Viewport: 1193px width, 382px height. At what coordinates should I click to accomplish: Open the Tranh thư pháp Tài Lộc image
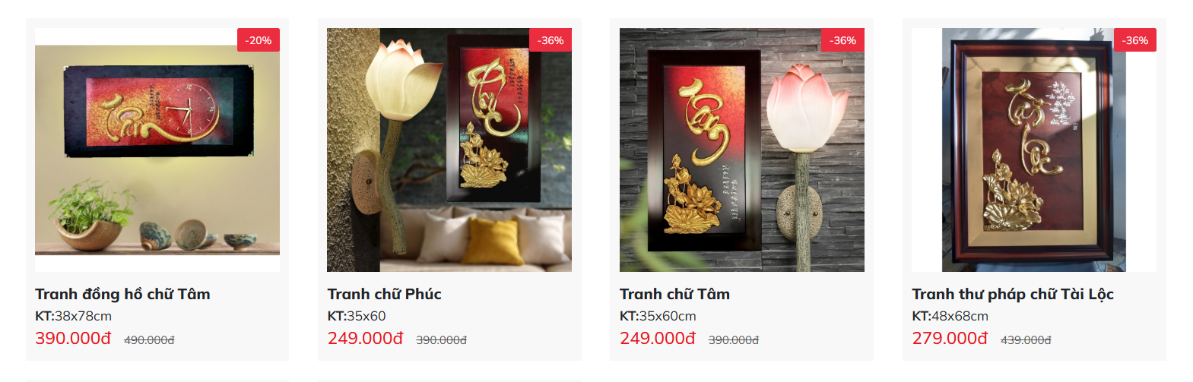[1034, 150]
